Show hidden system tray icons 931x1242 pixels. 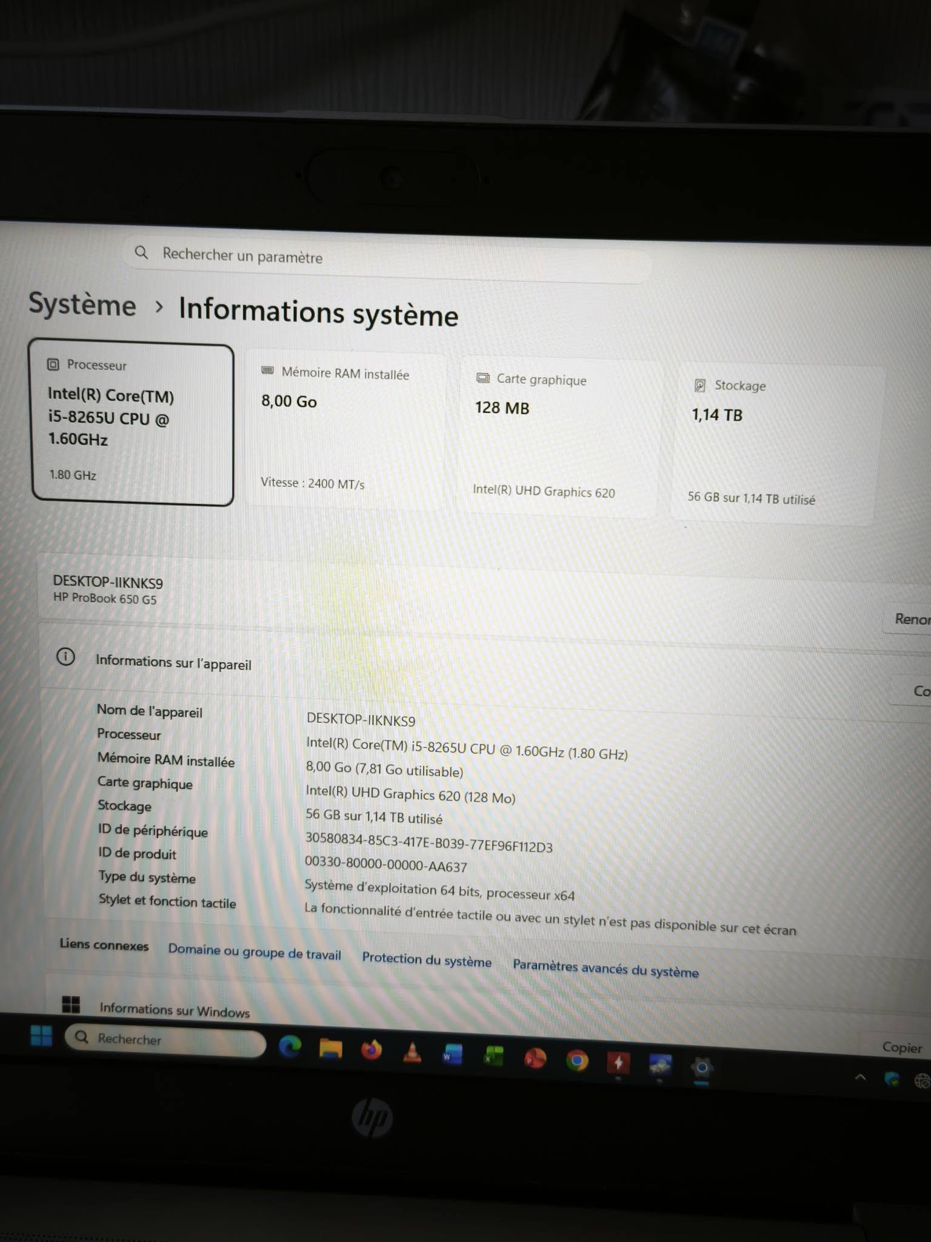[x=860, y=1077]
